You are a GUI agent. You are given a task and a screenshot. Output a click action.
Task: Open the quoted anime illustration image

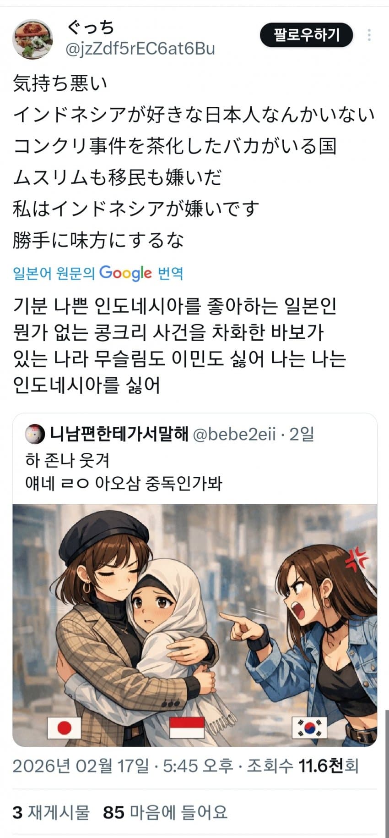[195, 625]
